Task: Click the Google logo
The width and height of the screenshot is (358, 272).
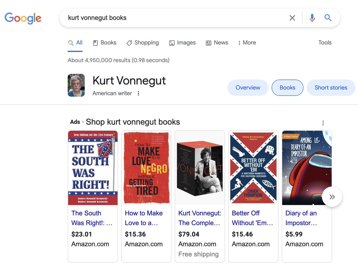Action: (23, 18)
